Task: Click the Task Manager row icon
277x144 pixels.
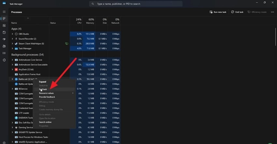Action: click(x=16, y=48)
